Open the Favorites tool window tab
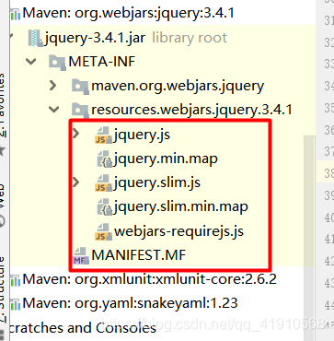The height and width of the screenshot is (341, 334). 3,114
